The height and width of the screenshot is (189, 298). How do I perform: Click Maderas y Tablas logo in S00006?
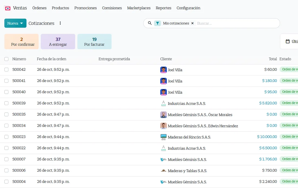coord(163,171)
